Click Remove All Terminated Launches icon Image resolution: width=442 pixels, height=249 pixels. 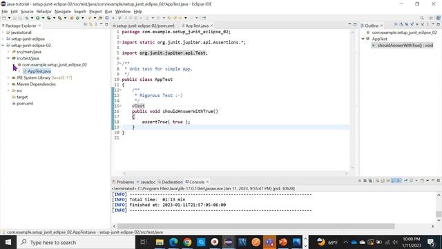pyautogui.click(x=370, y=181)
